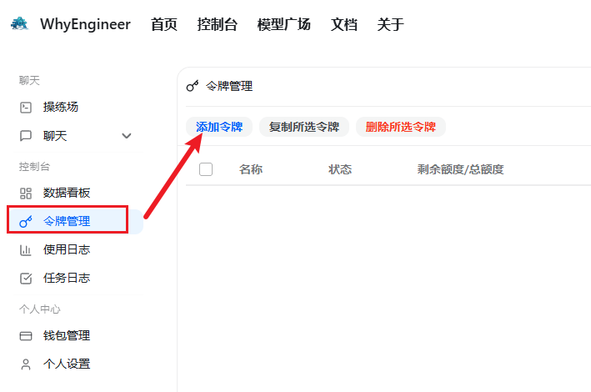Open the 控制台 nav item
Viewport: 591px width, 392px height.
[x=218, y=24]
